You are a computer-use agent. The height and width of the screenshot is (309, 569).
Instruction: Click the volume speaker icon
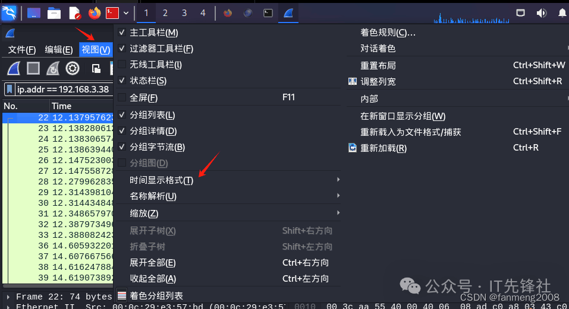541,14
